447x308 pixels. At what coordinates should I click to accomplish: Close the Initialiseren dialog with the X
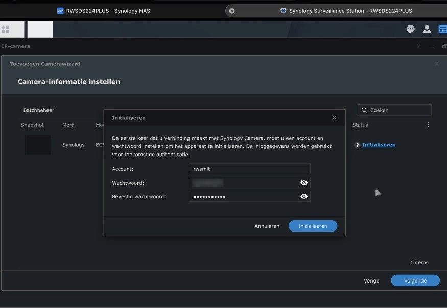[334, 117]
